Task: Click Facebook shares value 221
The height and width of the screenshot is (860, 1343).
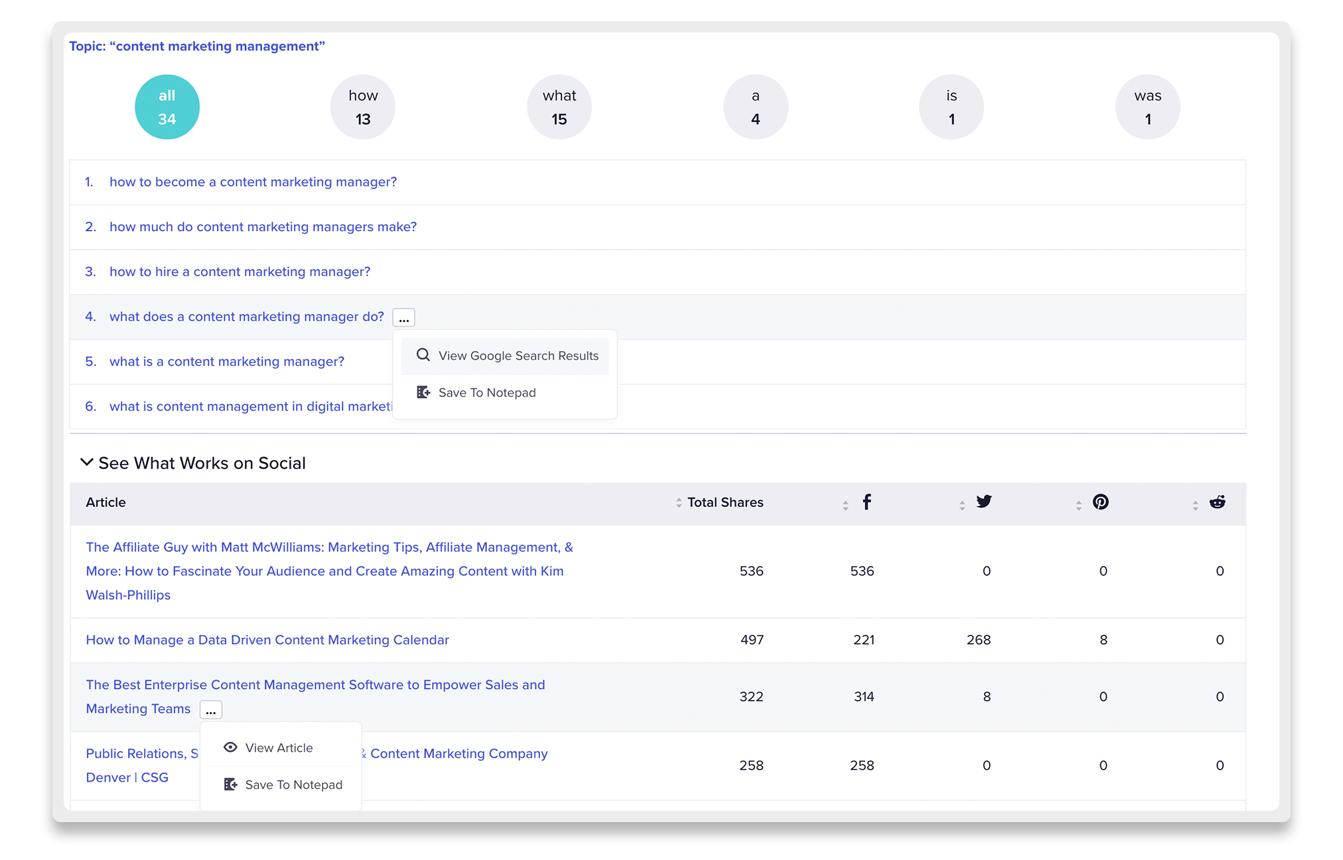Action: (863, 640)
